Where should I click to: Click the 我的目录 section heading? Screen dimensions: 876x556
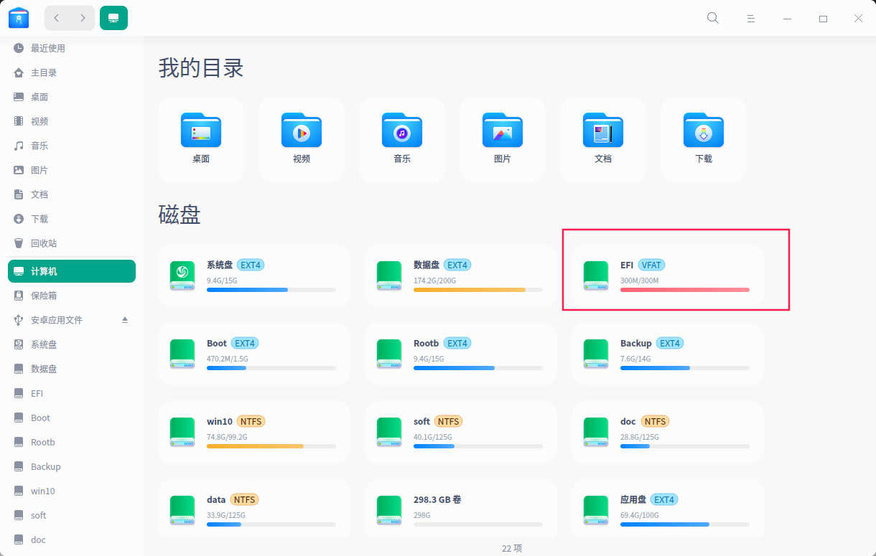coord(201,68)
